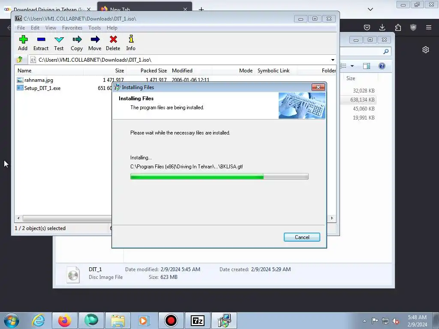Click the red Delete toolbar icon

pos(113,39)
